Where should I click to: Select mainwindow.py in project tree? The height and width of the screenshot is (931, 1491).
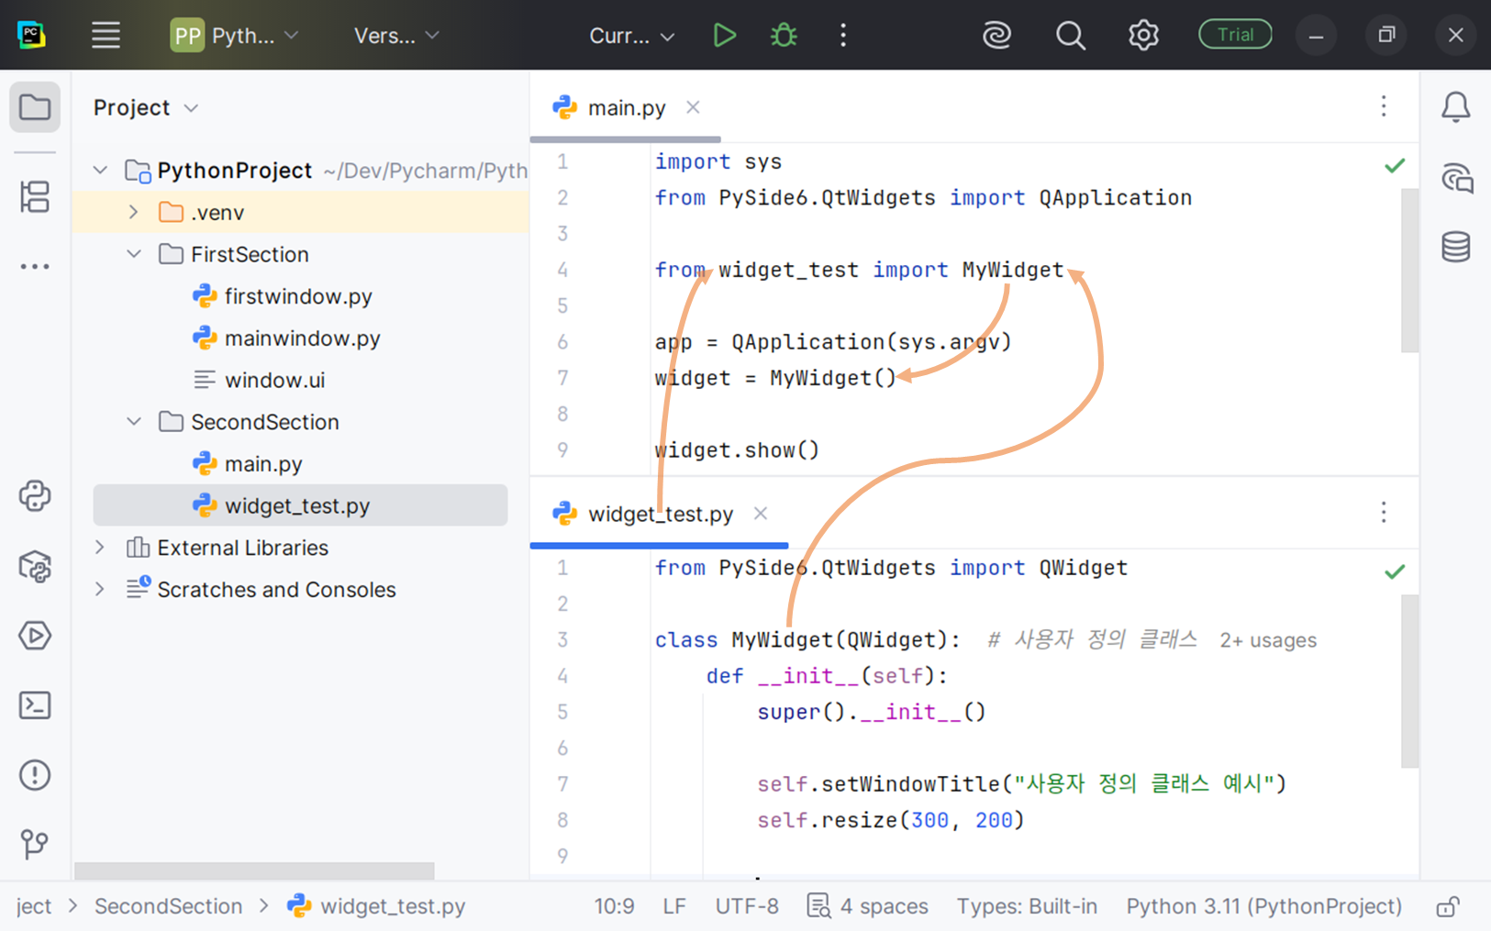click(302, 338)
